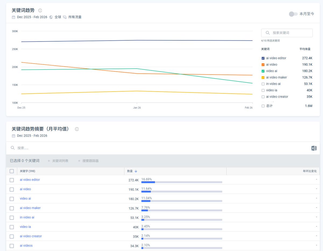Screen dimensions: 323x251
Task: Check video ia in the legend
Action: [263, 90]
